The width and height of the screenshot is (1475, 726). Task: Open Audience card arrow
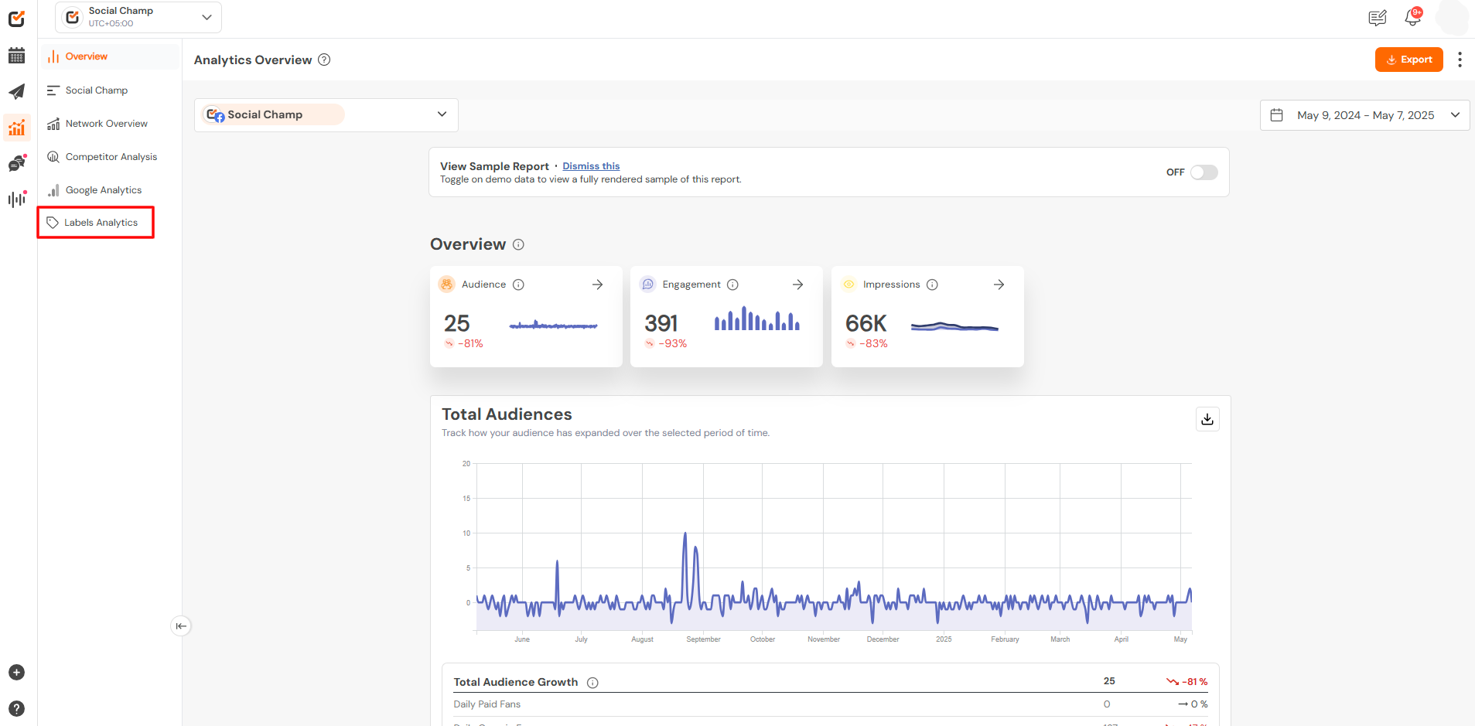[597, 285]
